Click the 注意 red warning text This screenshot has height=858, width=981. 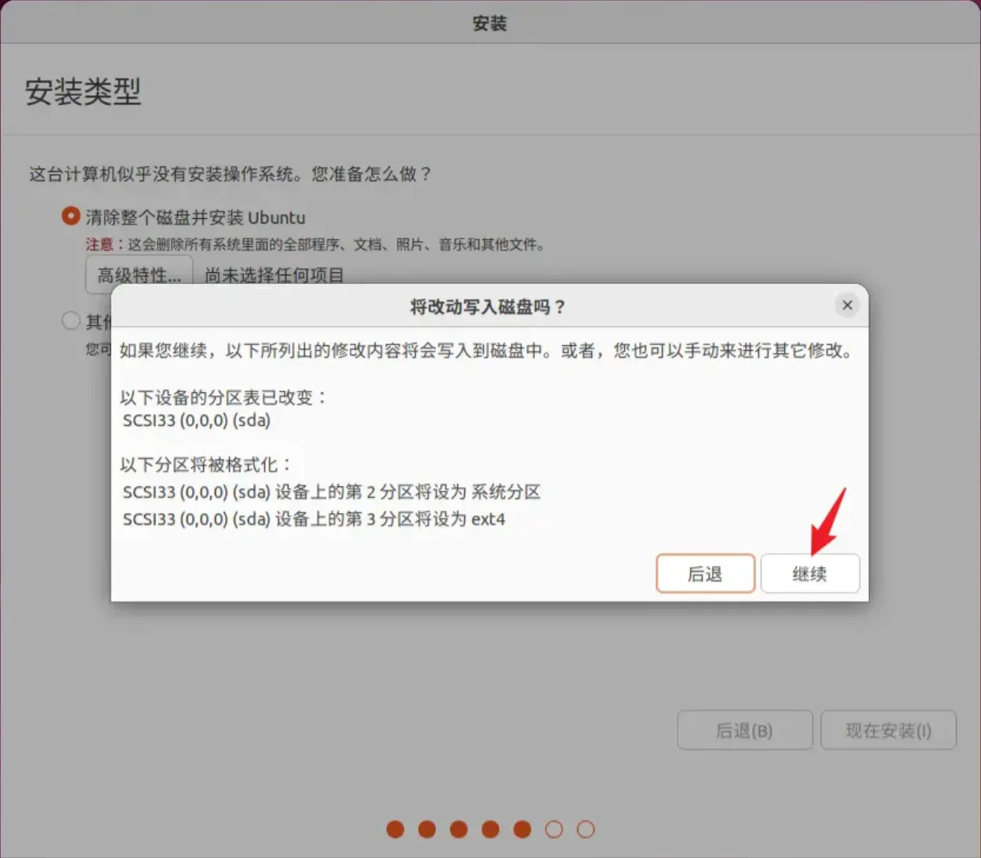point(100,245)
